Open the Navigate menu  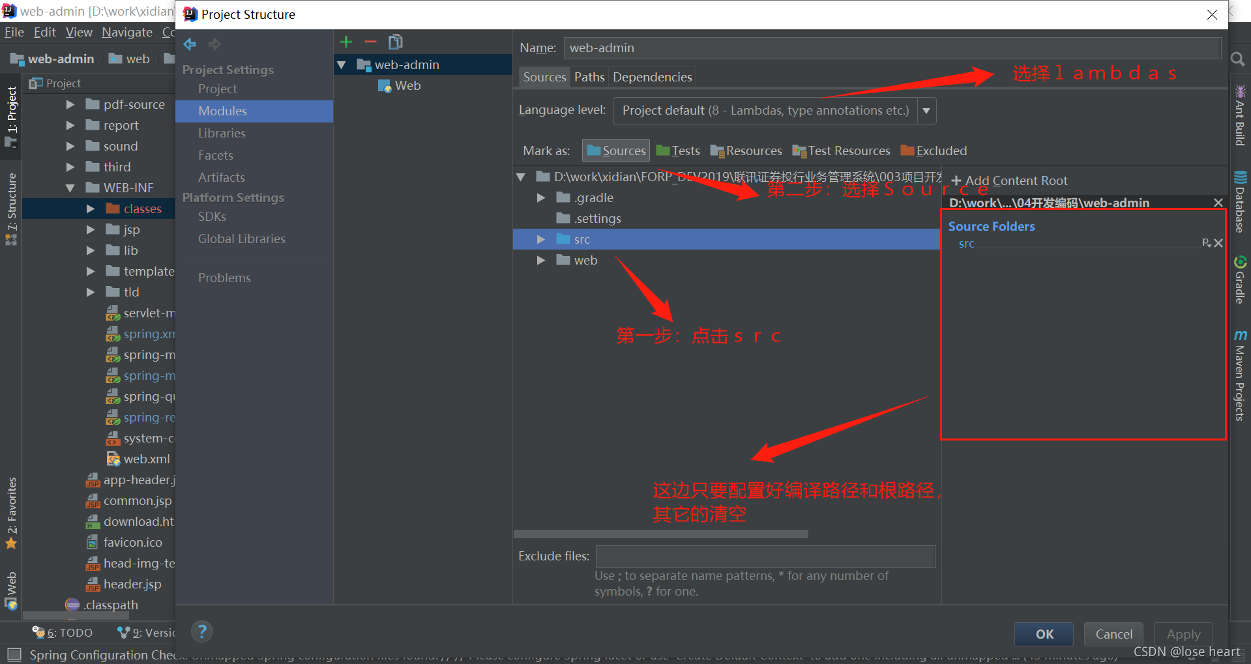(127, 32)
